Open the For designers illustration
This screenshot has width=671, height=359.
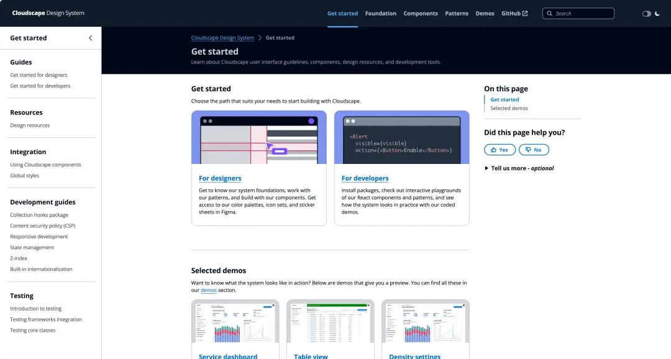pyautogui.click(x=258, y=137)
